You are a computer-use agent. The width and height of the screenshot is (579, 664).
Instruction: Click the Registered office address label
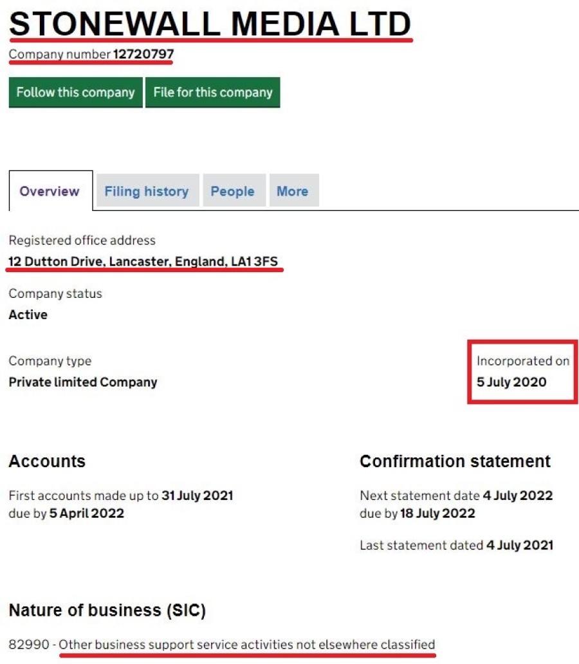[x=82, y=241]
